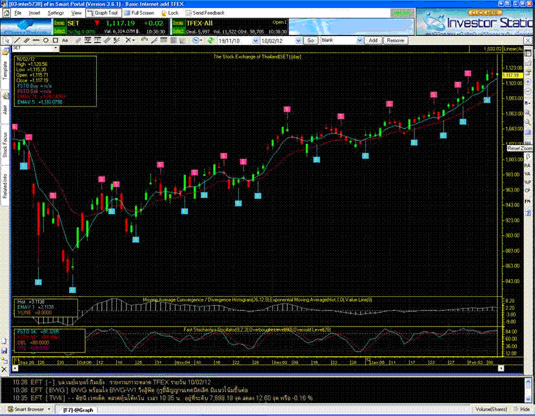
Task: Open the Stock Focus side tab
Action: pos(5,145)
